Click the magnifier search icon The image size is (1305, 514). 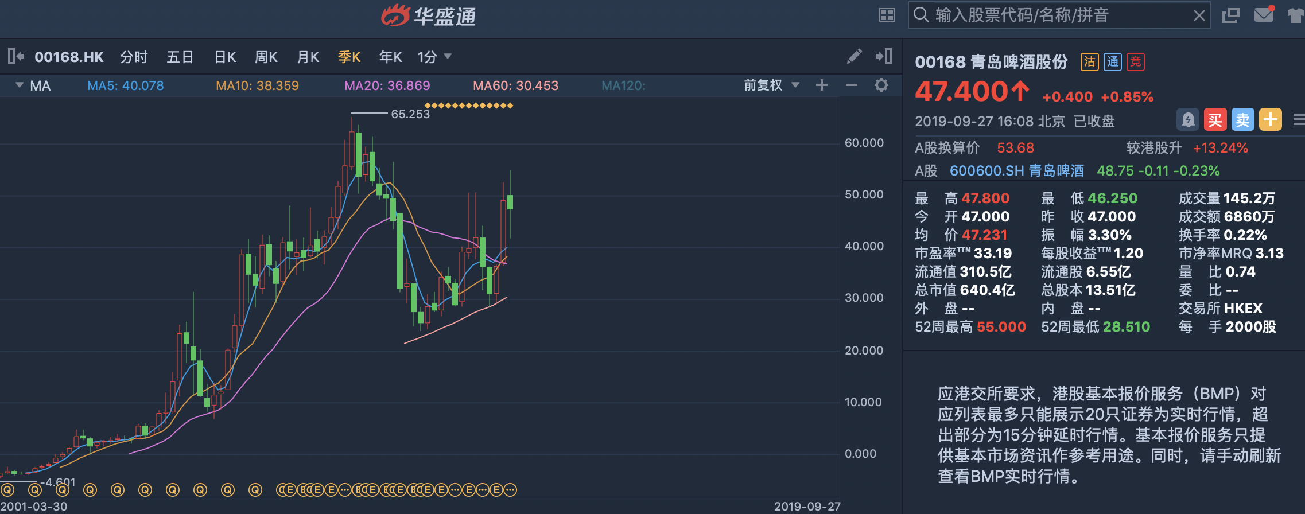coord(921,15)
